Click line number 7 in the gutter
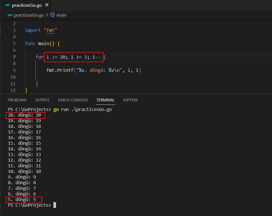The height and width of the screenshot is (216, 272). pos(14,57)
